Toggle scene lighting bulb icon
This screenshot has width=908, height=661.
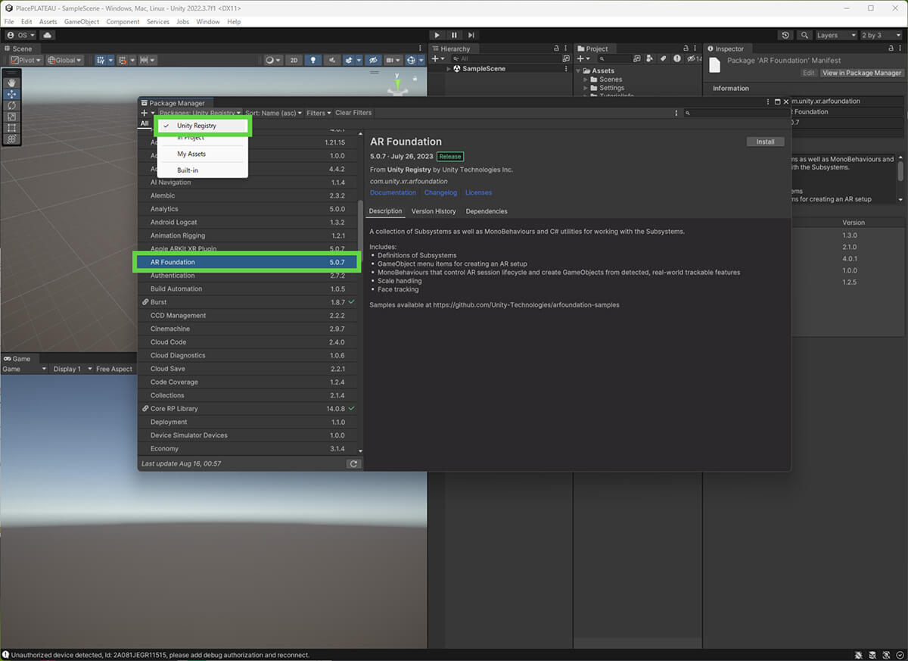pyautogui.click(x=313, y=60)
